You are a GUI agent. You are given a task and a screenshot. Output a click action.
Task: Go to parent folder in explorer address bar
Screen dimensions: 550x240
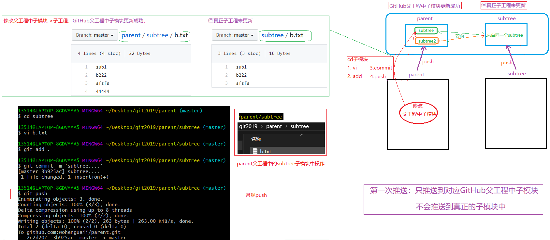(274, 126)
